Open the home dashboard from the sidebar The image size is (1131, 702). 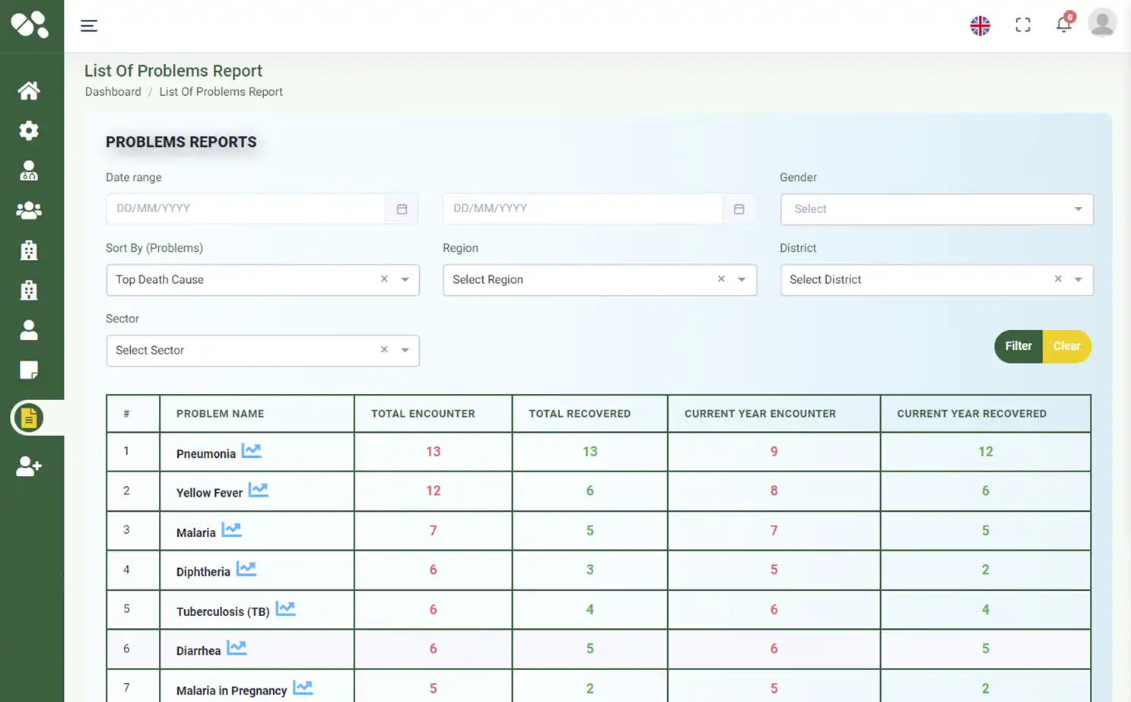coord(28,90)
